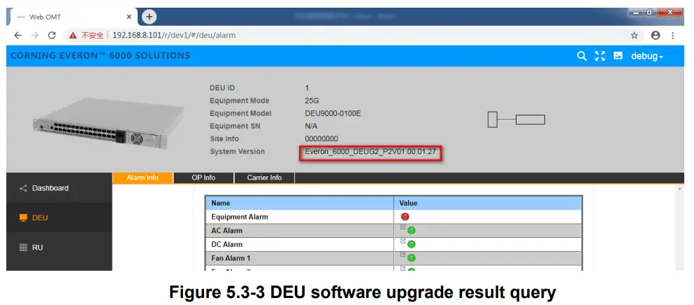The width and height of the screenshot is (694, 305).
Task: Click the Equipment Alarm red indicator
Action: pos(405,217)
